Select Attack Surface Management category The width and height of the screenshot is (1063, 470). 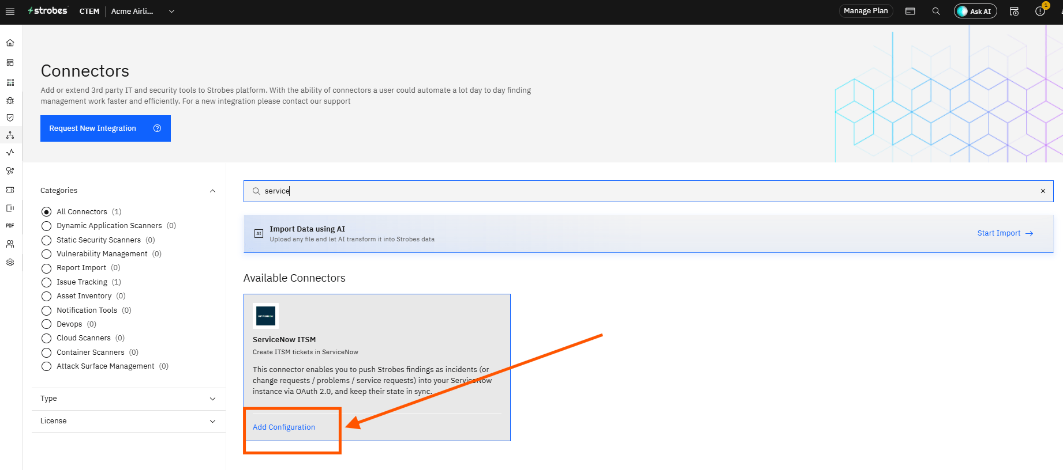point(47,366)
